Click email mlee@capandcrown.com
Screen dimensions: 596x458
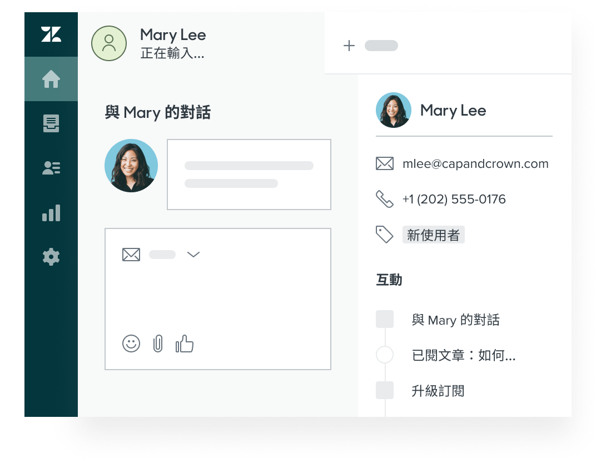[x=475, y=164]
